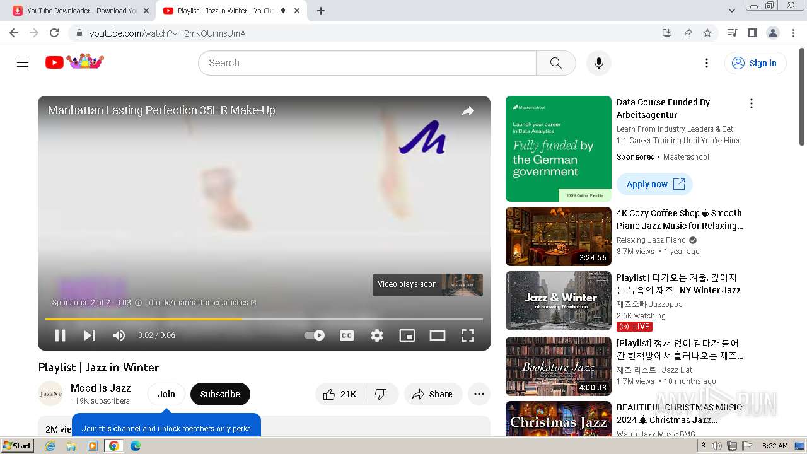Open tab search chevron dropdown

pos(732,11)
